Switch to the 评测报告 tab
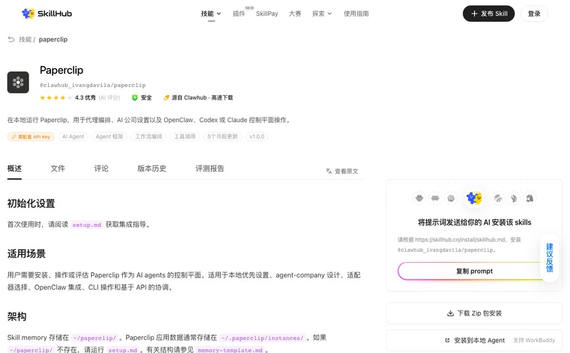Screen dimensions: 570x353 tap(210, 168)
